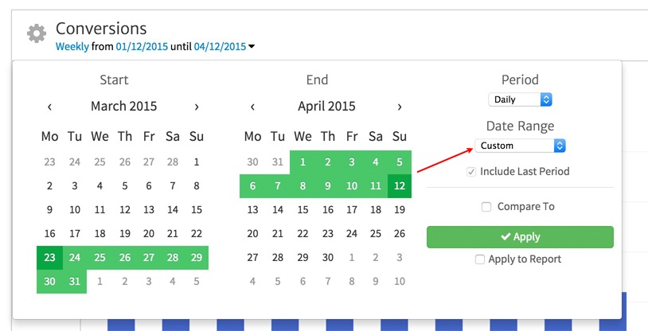Click the 01/12/2015 start date link
The image size is (648, 331).
142,47
